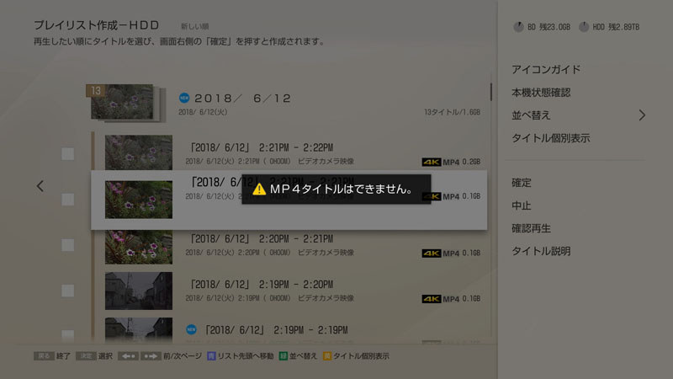Click the 4K badge on 2:19PM - 2:20PM row

point(432,299)
